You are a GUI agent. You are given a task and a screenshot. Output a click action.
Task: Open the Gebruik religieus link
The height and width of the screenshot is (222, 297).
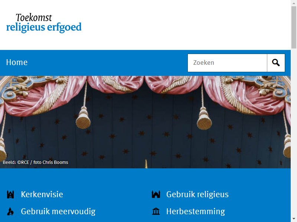pyautogui.click(x=198, y=195)
